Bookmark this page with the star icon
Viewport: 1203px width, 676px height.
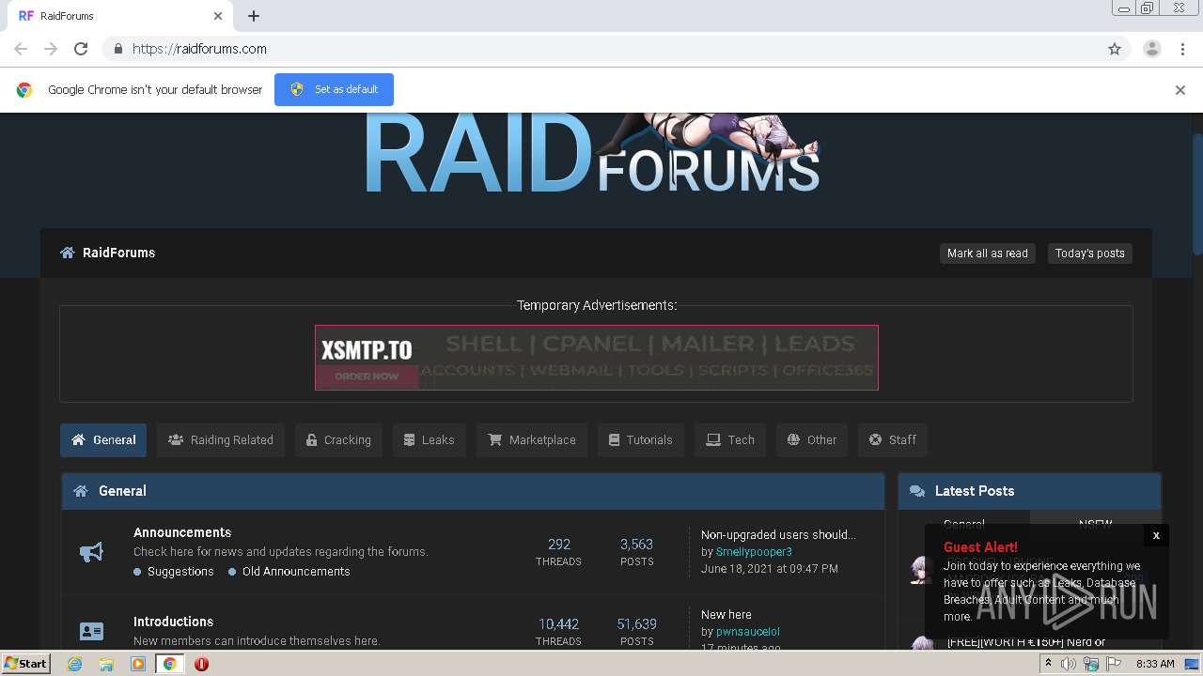coord(1115,49)
